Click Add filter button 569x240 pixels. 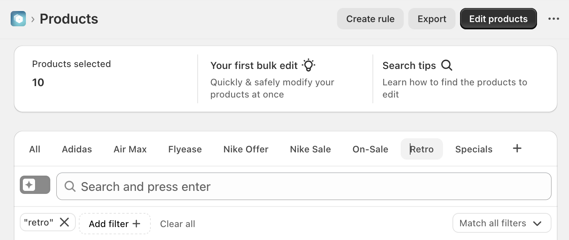115,224
